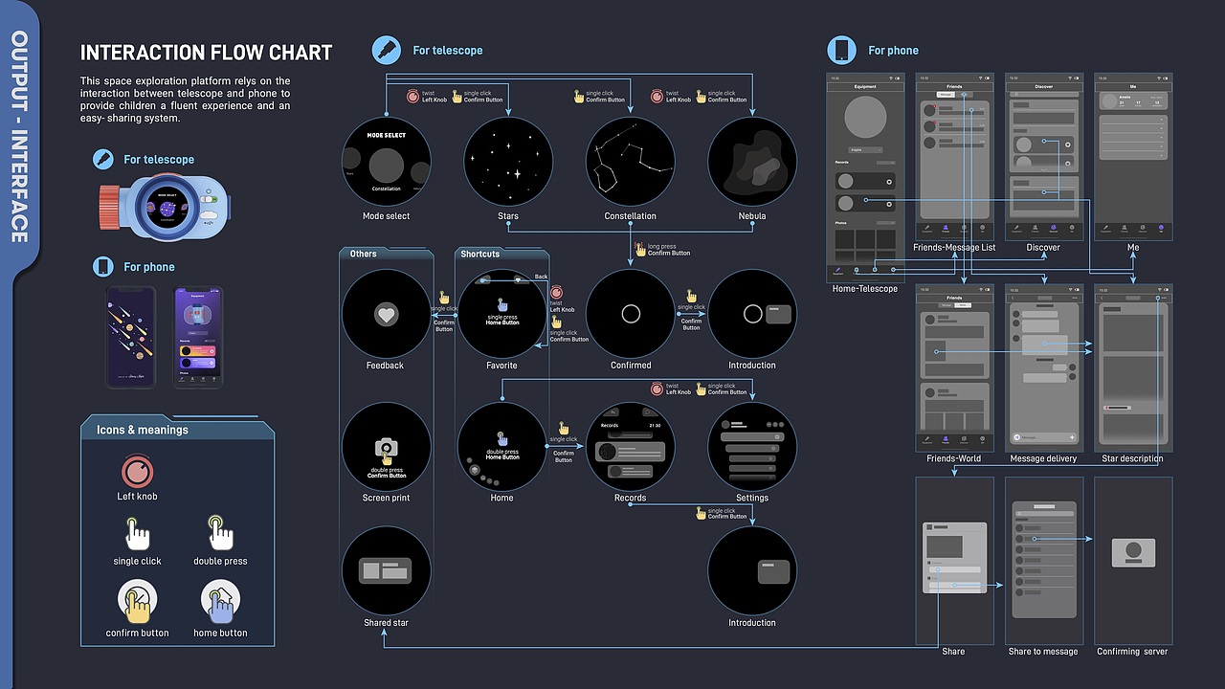Open the Me phone wireframe

tap(1133, 156)
